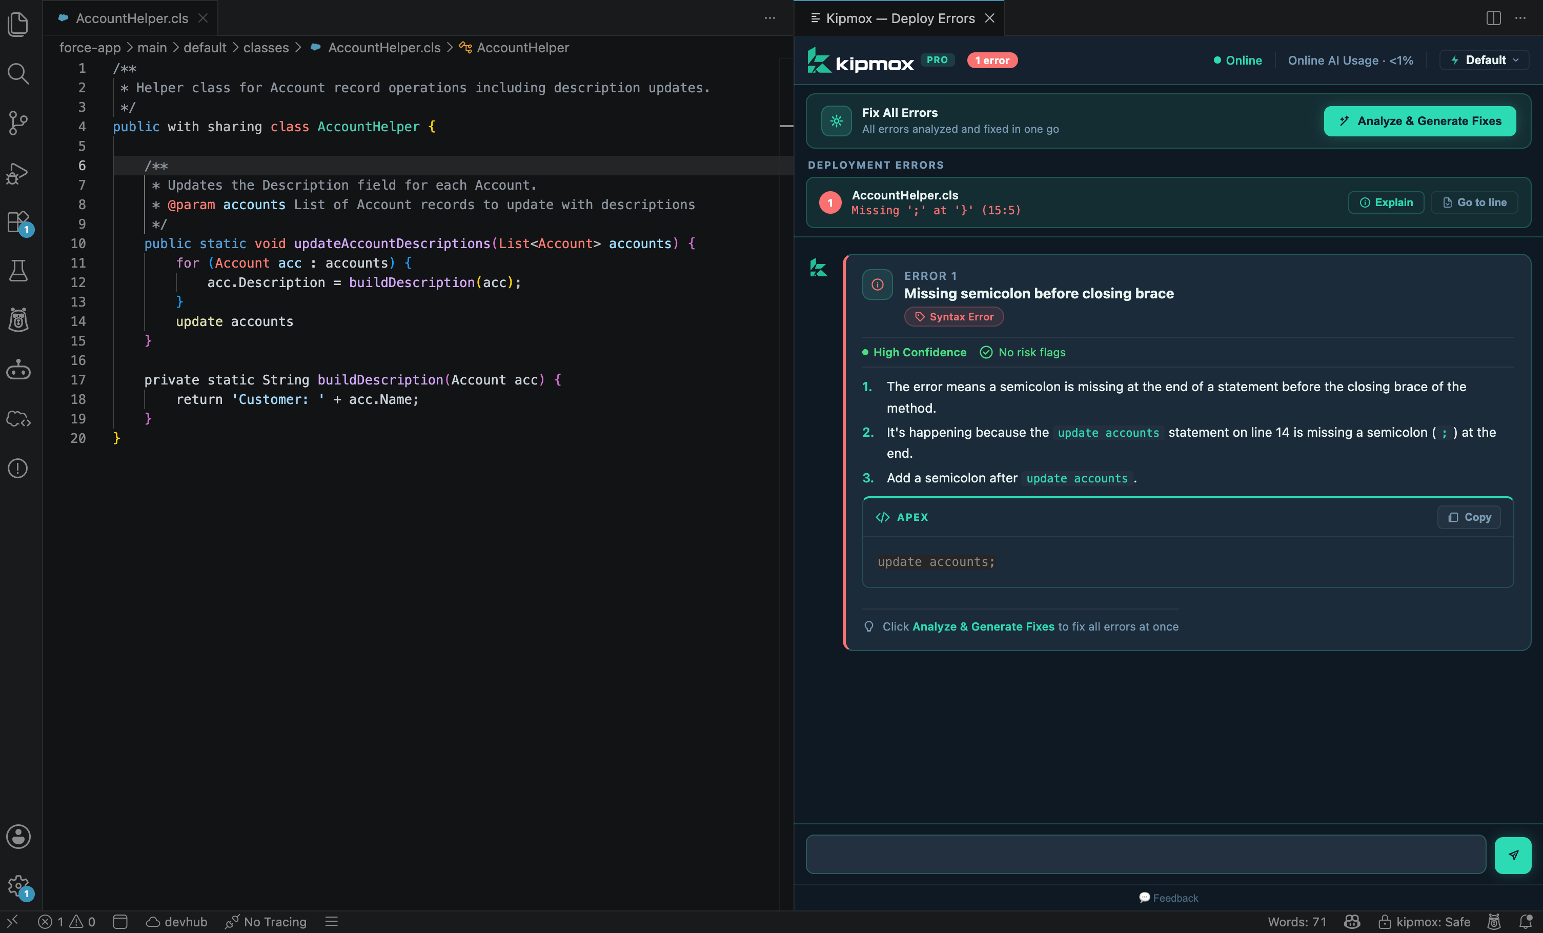Click the Feedback link
The width and height of the screenshot is (1543, 933).
1168,898
